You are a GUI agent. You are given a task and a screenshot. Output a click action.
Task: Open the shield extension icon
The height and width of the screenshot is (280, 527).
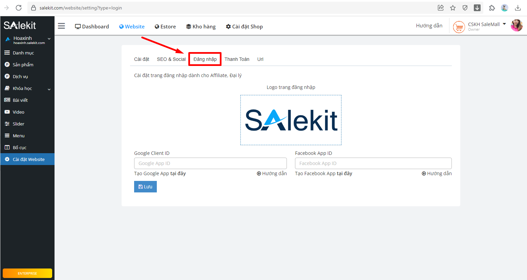(465, 8)
